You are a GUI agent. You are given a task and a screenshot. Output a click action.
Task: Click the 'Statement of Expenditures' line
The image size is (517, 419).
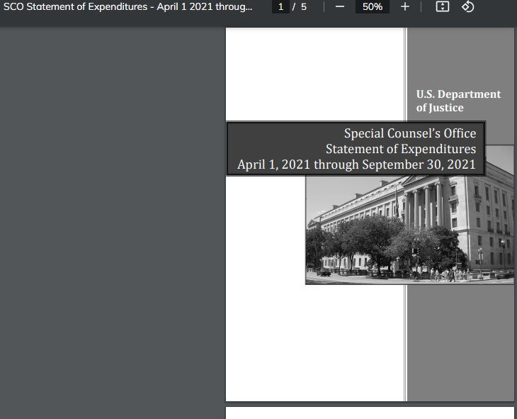(x=401, y=149)
